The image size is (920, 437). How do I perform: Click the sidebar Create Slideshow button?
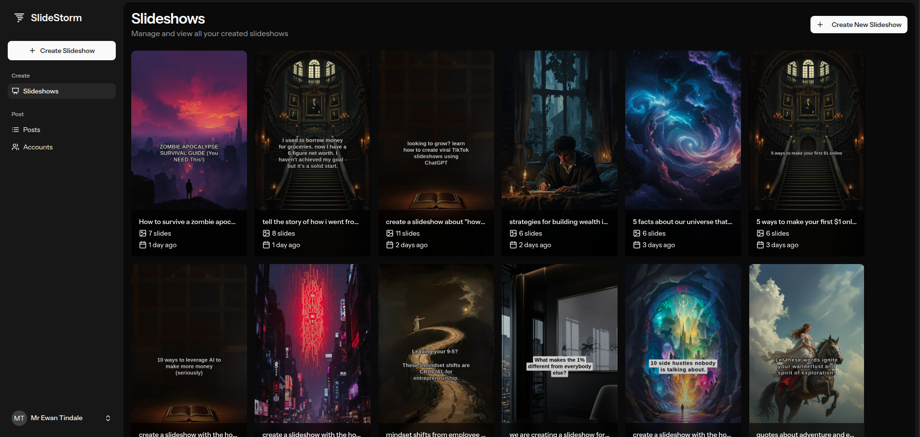(62, 51)
